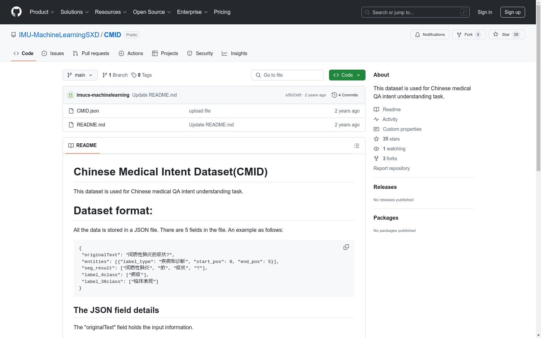
Task: Copy the JSON example code block
Action: (x=346, y=247)
